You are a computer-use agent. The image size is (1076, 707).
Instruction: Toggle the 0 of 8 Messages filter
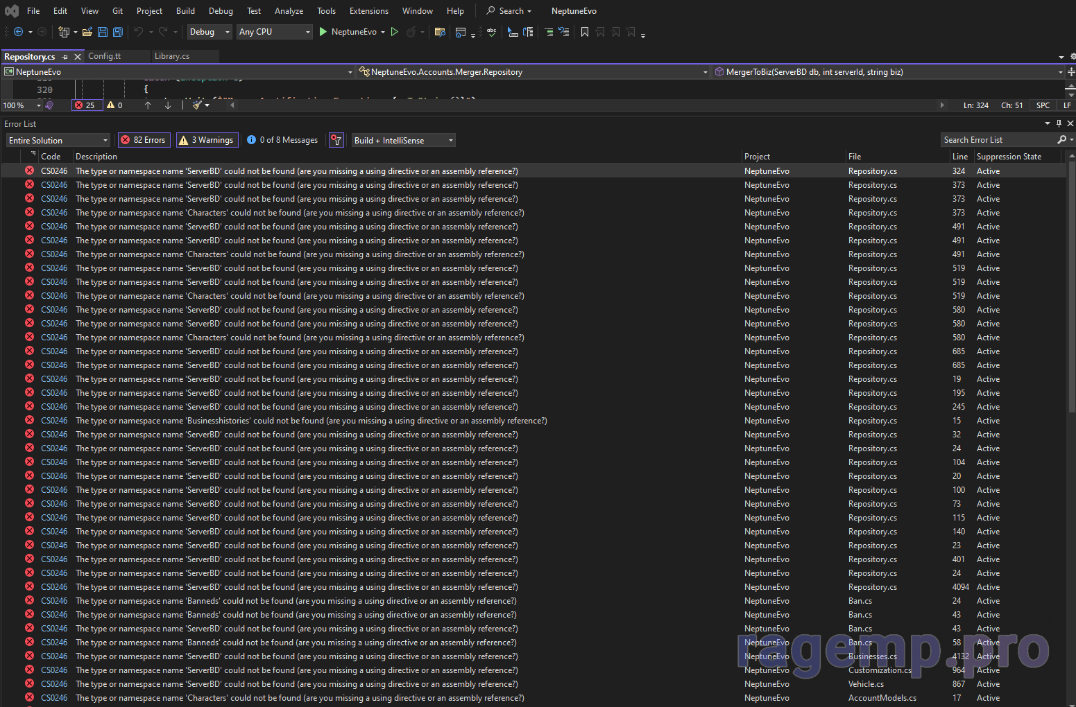click(282, 140)
